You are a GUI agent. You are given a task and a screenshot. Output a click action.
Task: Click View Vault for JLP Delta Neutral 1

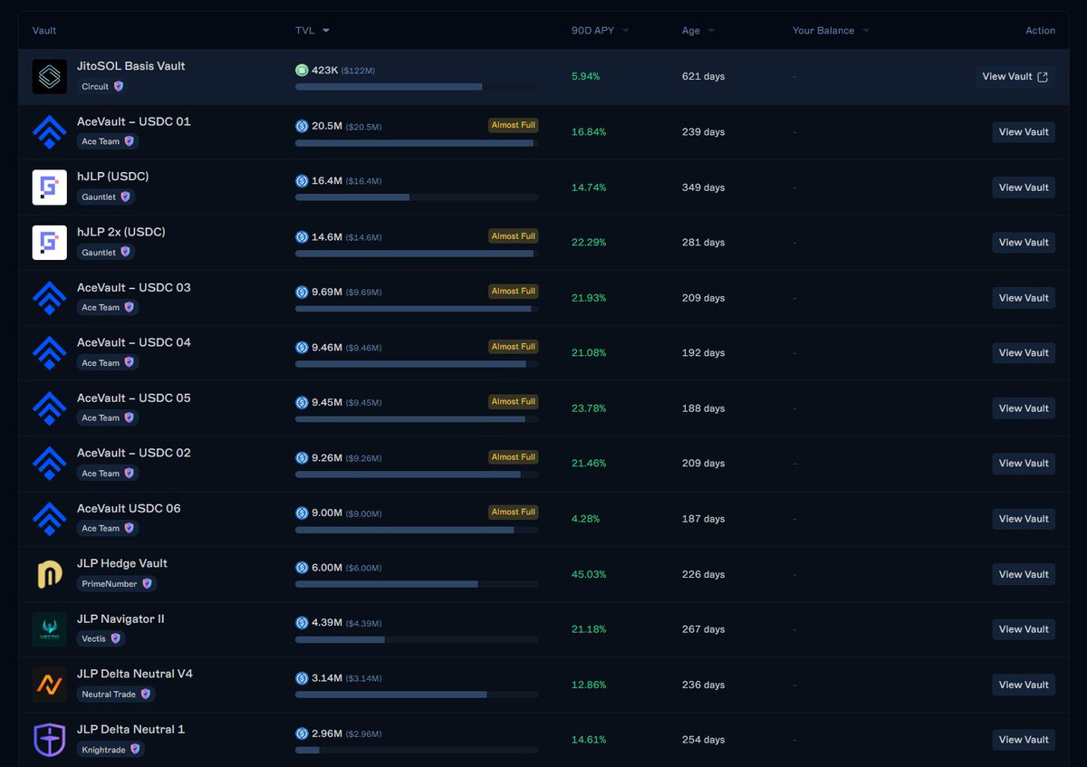[x=1024, y=740]
